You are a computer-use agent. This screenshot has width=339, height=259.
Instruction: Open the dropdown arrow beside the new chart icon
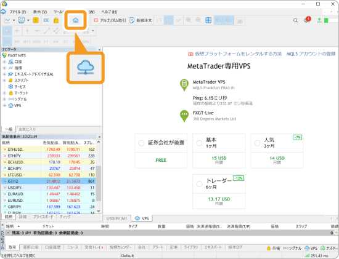[x=14, y=20]
